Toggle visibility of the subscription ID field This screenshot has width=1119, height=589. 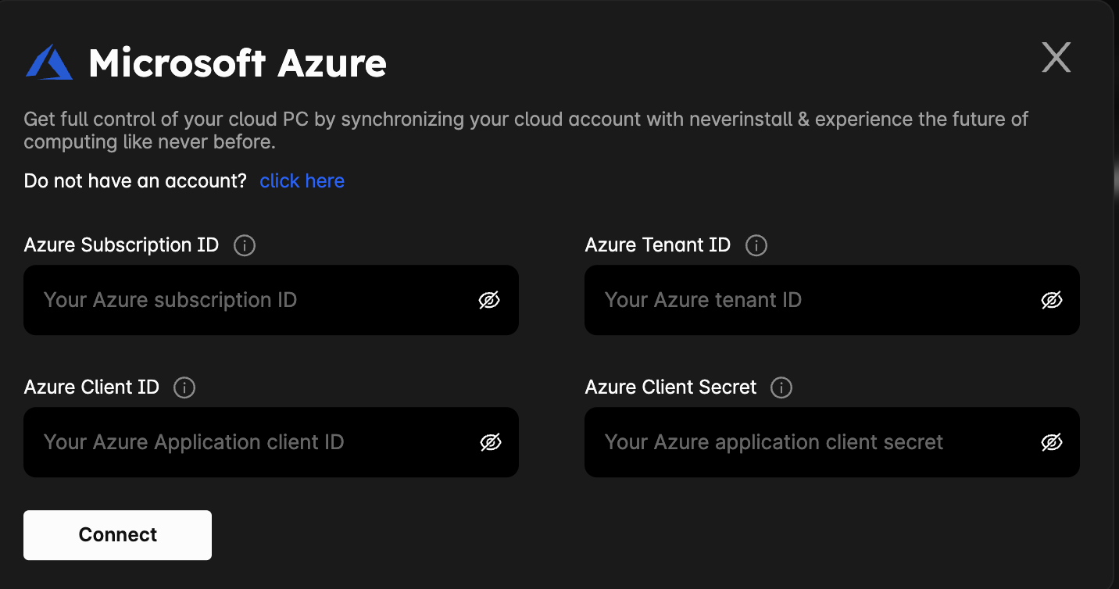click(x=489, y=300)
